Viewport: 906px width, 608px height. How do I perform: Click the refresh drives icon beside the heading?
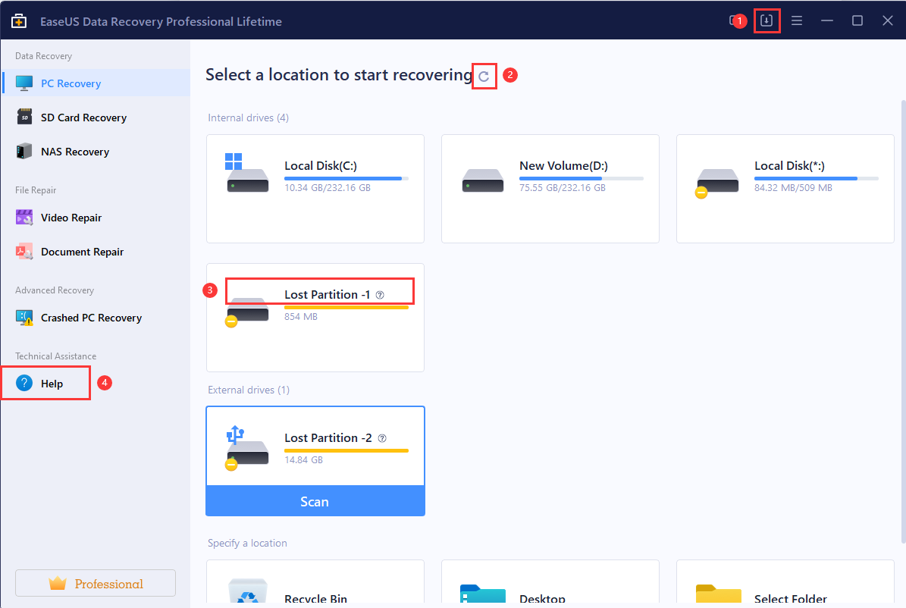[484, 76]
